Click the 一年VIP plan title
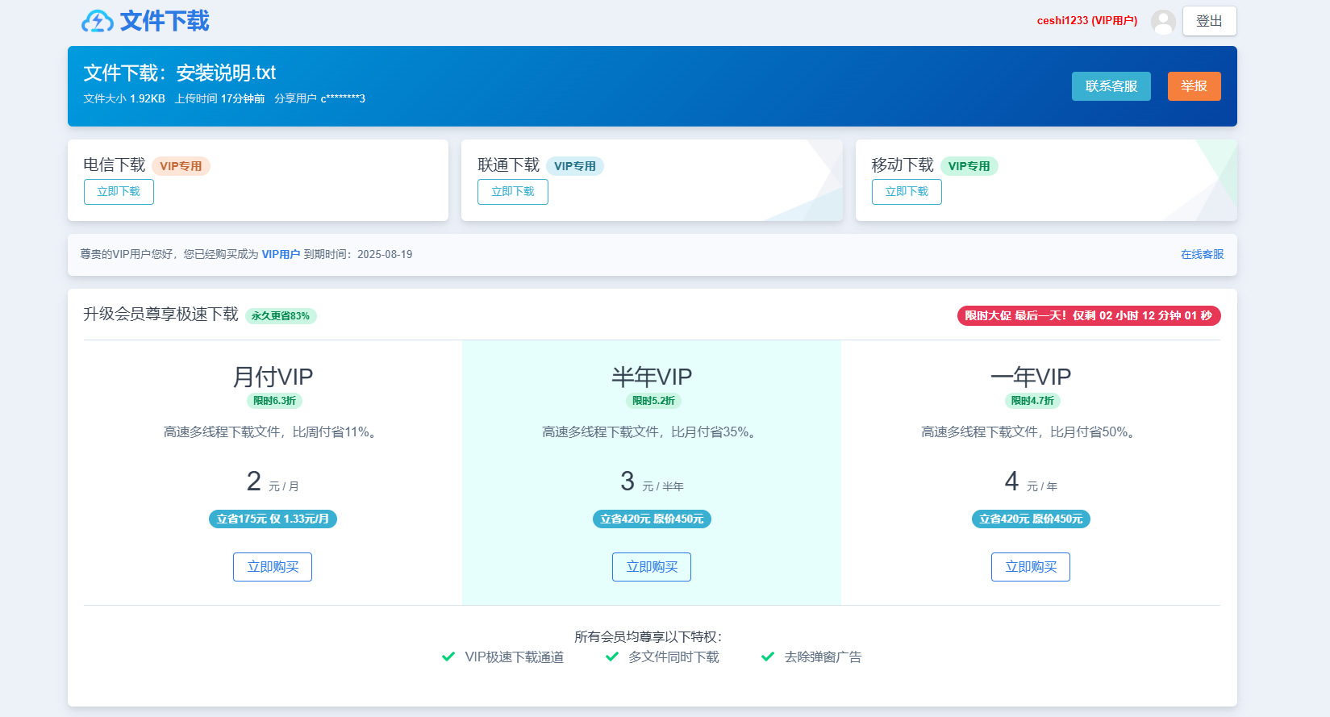 (1031, 377)
